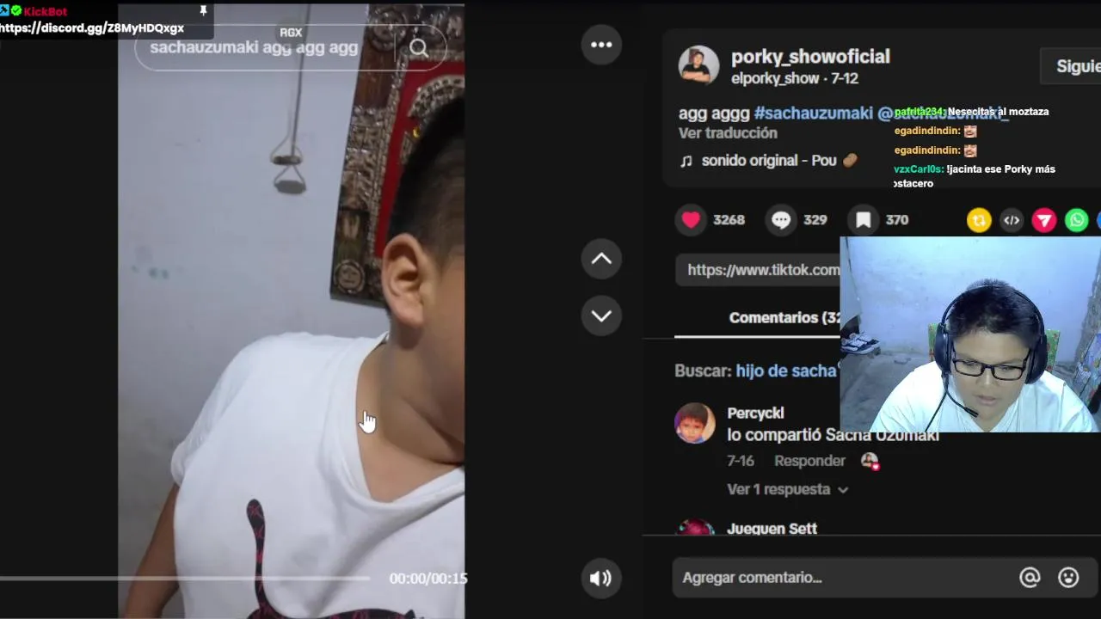Share the video to WhatsApp
This screenshot has height=619, width=1101.
1077,221
